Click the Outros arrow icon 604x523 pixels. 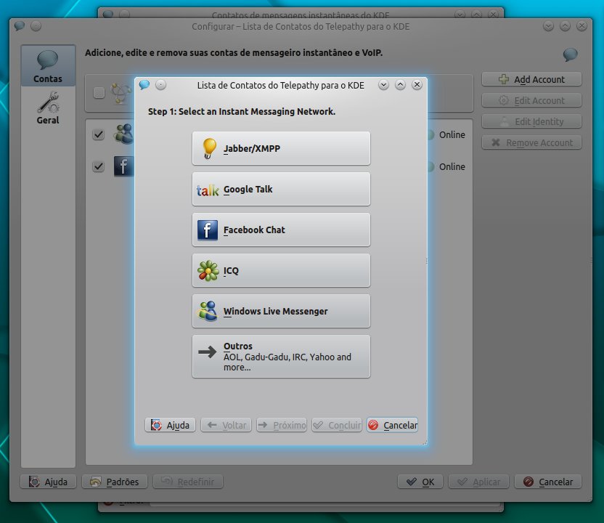pyautogui.click(x=207, y=352)
